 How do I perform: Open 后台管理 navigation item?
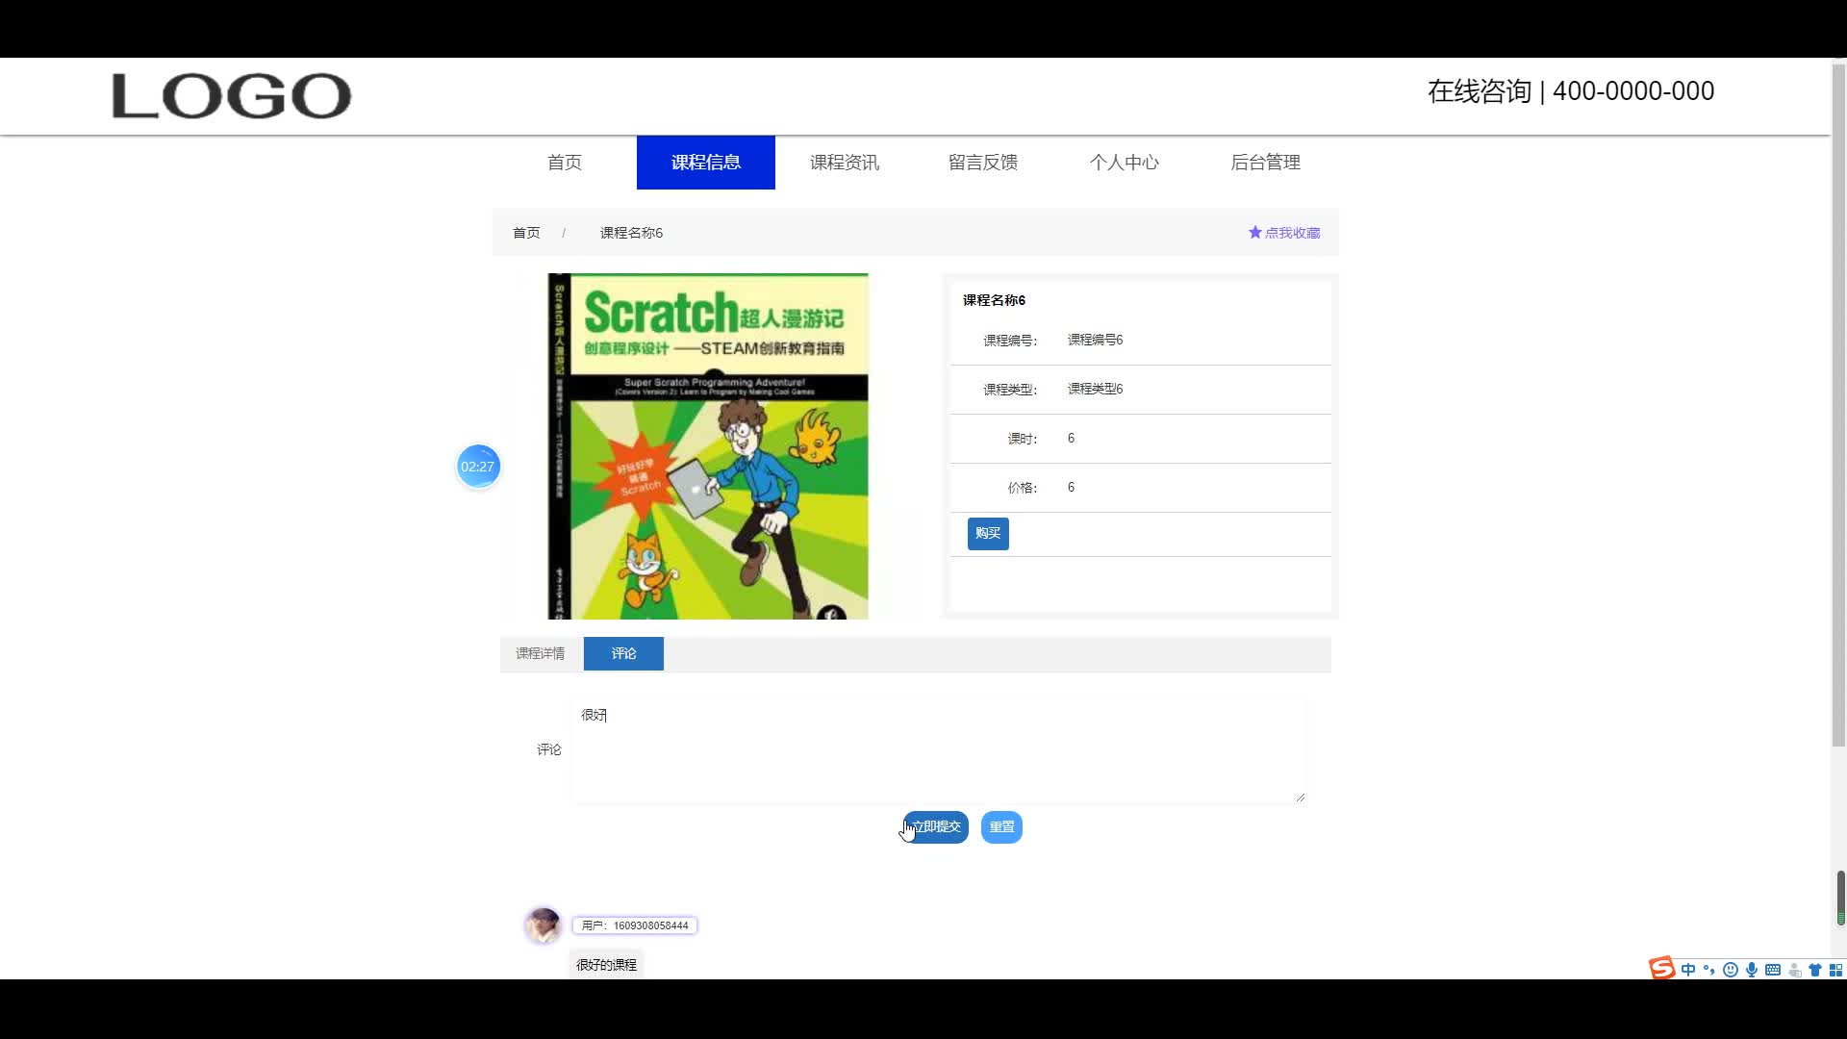[1265, 163]
